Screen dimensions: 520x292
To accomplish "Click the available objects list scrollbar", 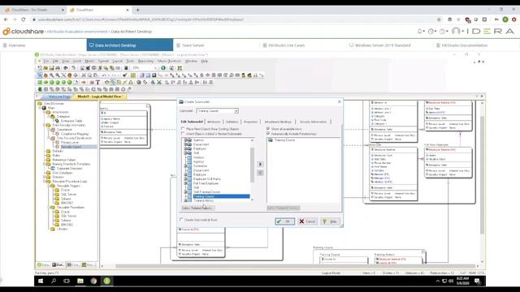I will point(252,165).
